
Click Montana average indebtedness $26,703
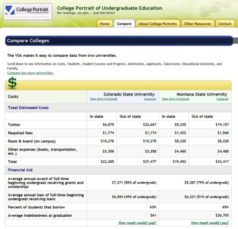(222, 215)
